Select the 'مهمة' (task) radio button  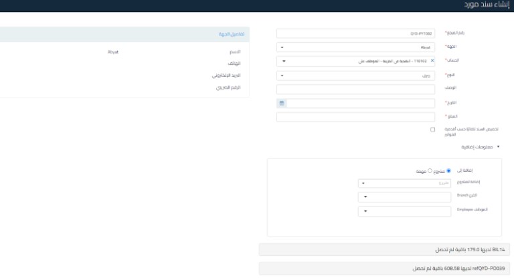tap(428, 170)
